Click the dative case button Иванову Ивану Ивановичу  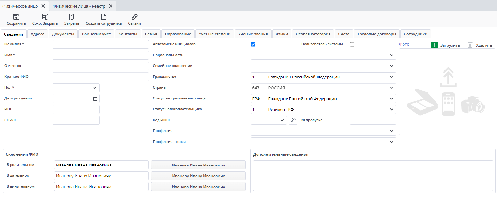pyautogui.click(x=198, y=176)
